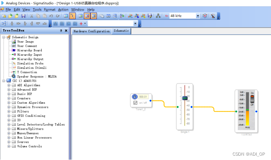This screenshot has height=160, width=271.
Task: Open the empty combo box dropdown arrow
Action: [135, 24]
